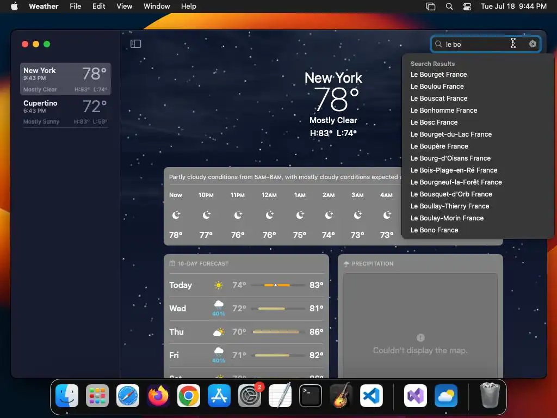Screen dimensions: 557x418
Task: Open New York in the locations sidebar
Action: click(65, 79)
